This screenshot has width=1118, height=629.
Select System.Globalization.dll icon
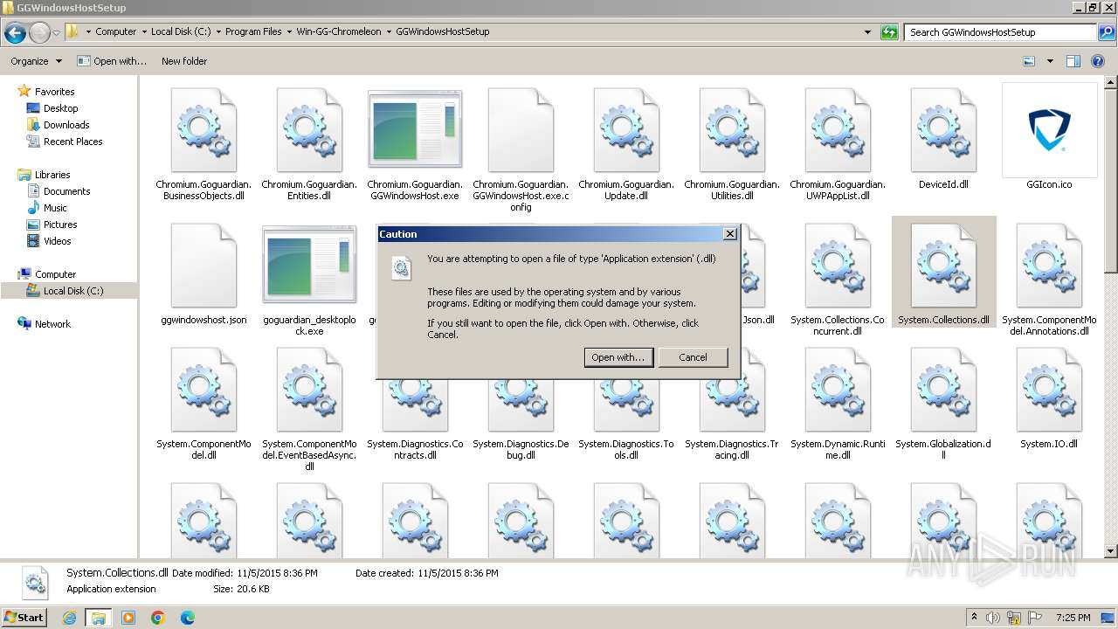coord(943,390)
